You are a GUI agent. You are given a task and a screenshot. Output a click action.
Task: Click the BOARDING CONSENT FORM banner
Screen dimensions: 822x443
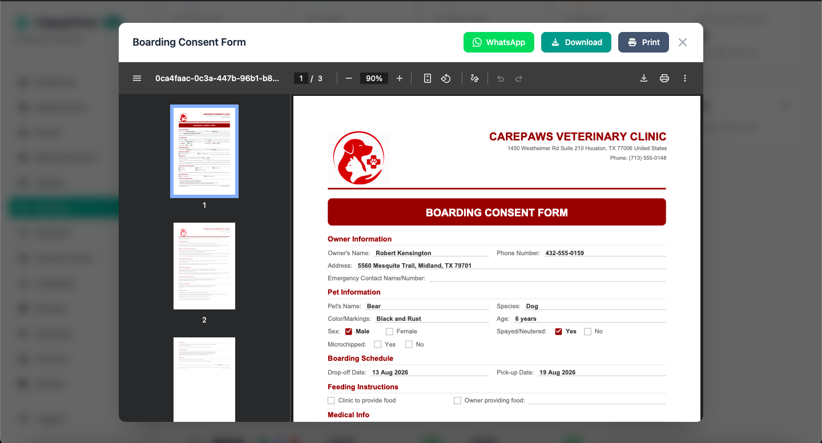(497, 212)
